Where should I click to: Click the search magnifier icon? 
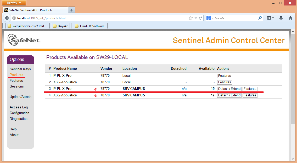click(260, 18)
